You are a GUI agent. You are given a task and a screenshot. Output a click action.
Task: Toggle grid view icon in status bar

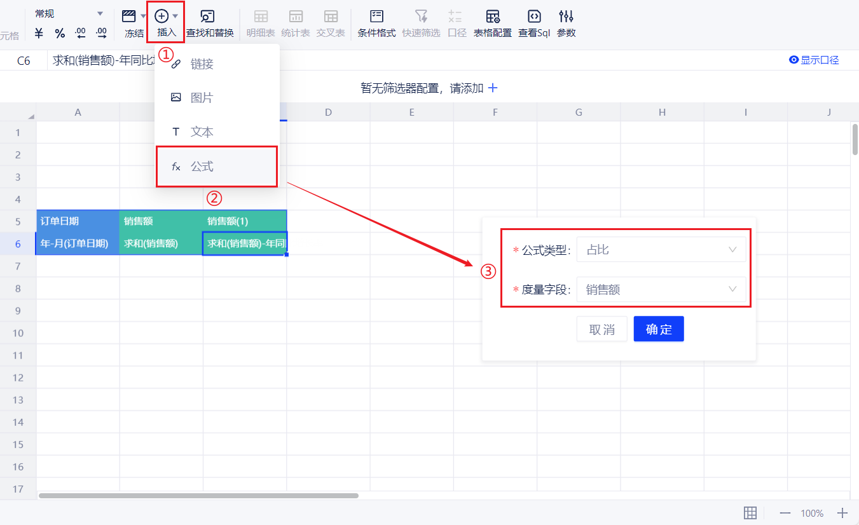(x=750, y=513)
